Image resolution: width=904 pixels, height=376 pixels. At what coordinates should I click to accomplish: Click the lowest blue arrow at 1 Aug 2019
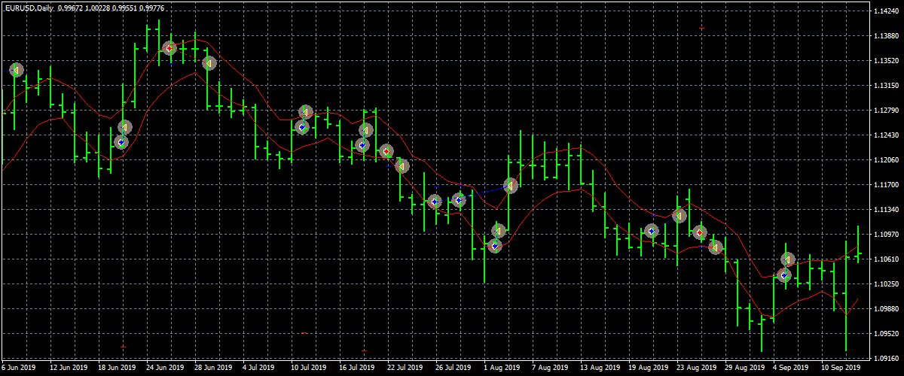[494, 245]
